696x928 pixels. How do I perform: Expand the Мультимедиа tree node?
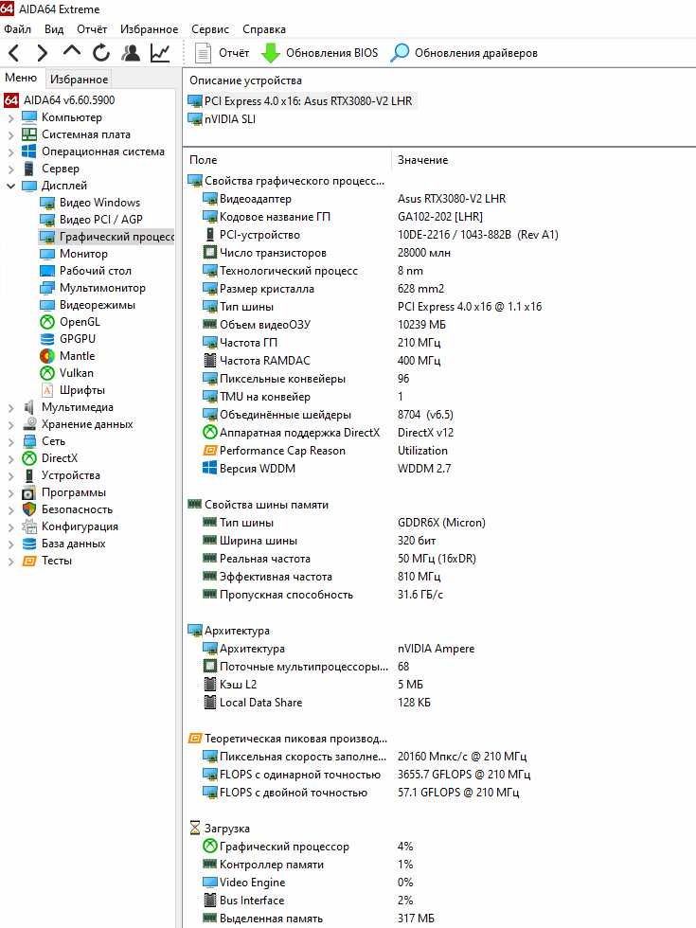(x=10, y=408)
